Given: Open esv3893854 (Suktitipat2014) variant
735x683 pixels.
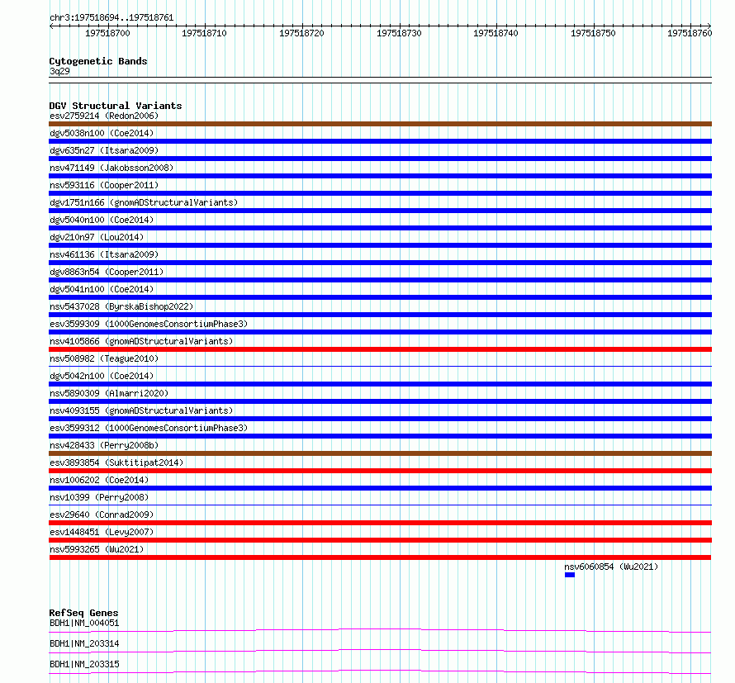Looking at the screenshot, I should 116,462.
